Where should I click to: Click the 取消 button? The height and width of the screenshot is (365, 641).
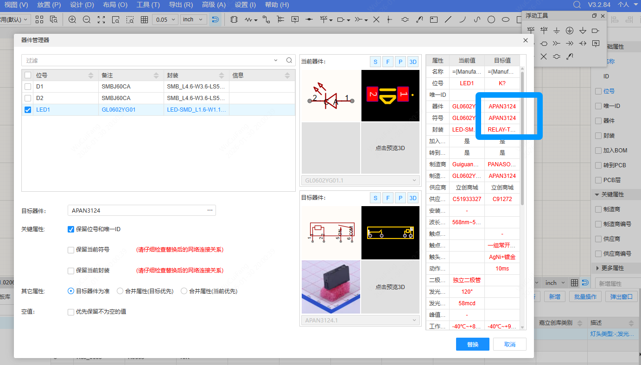tap(509, 344)
